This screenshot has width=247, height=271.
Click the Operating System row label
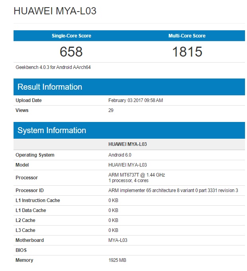tap(35, 155)
